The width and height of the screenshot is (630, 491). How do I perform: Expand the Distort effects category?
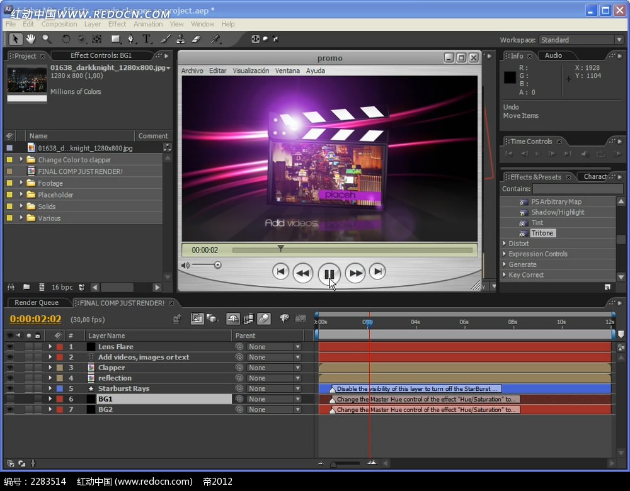pos(504,243)
